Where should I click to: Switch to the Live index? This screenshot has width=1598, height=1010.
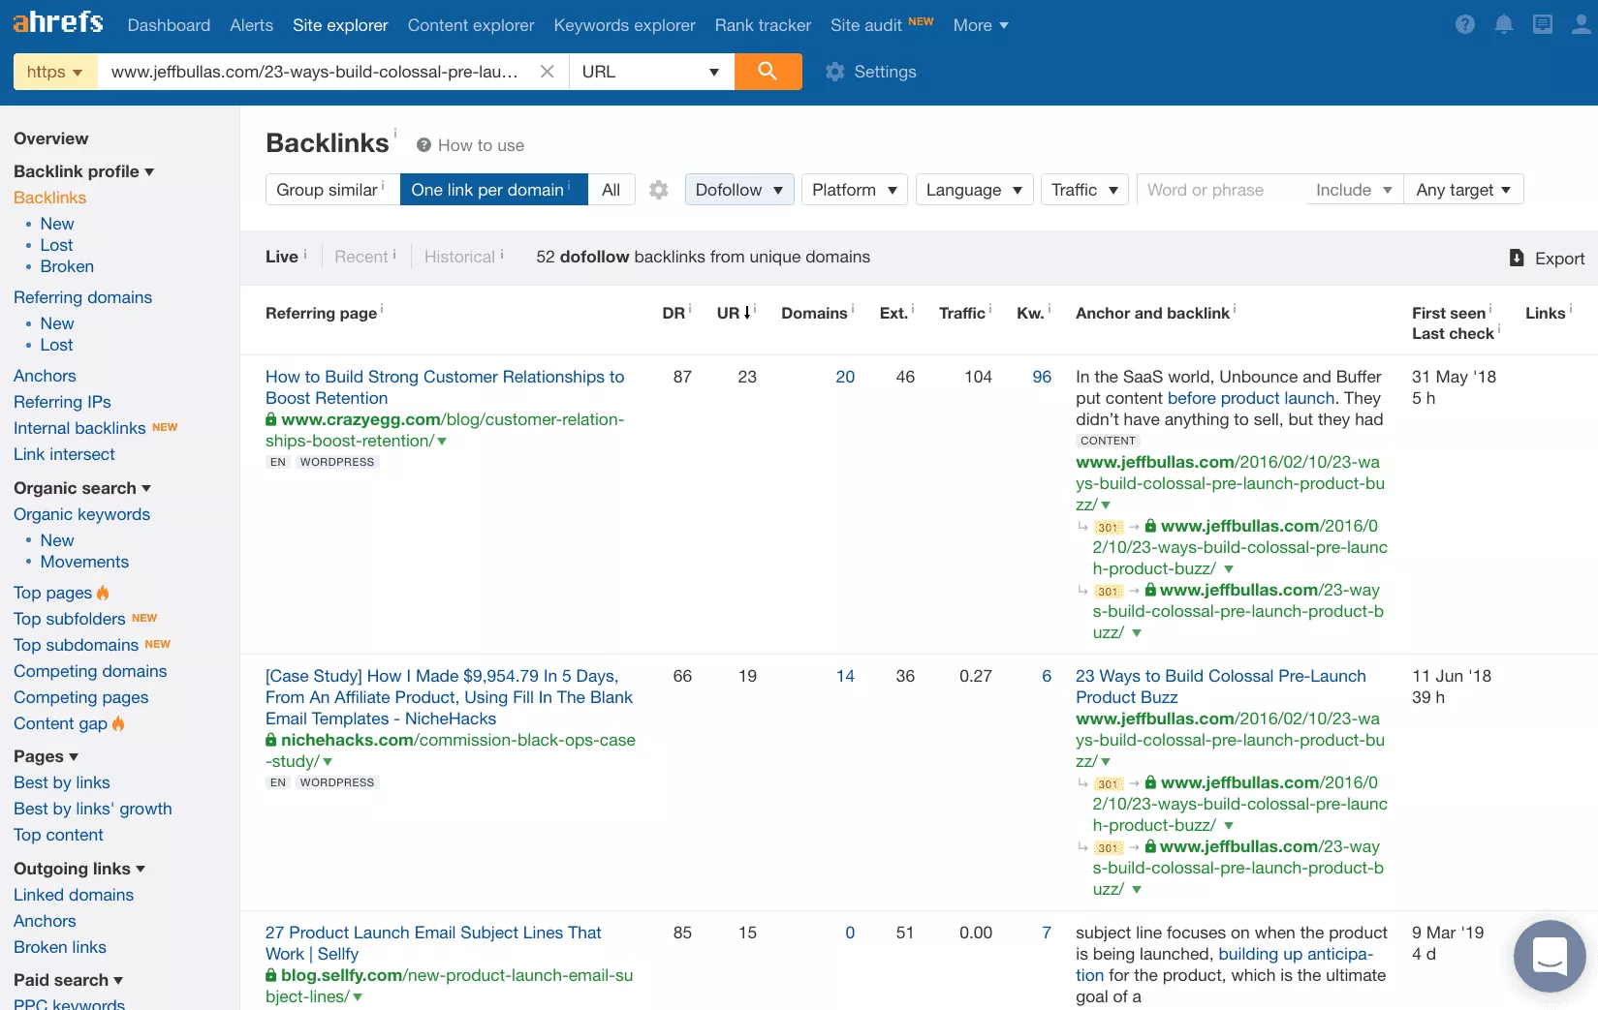[282, 257]
